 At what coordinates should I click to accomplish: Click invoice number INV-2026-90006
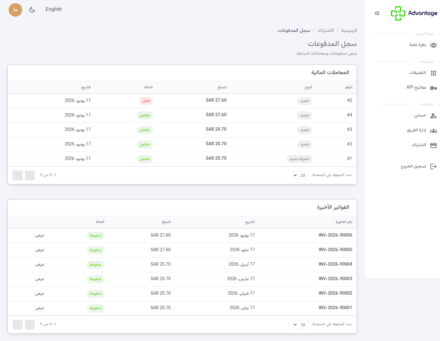coord(335,235)
